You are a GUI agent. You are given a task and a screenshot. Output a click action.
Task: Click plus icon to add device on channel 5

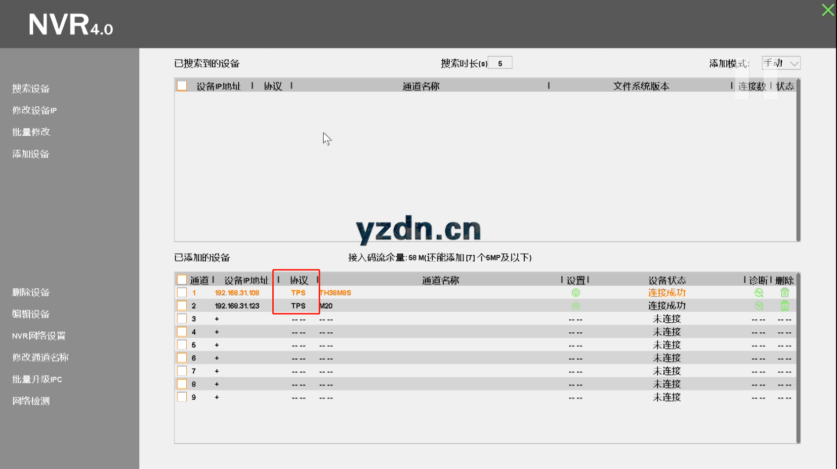[x=216, y=345]
